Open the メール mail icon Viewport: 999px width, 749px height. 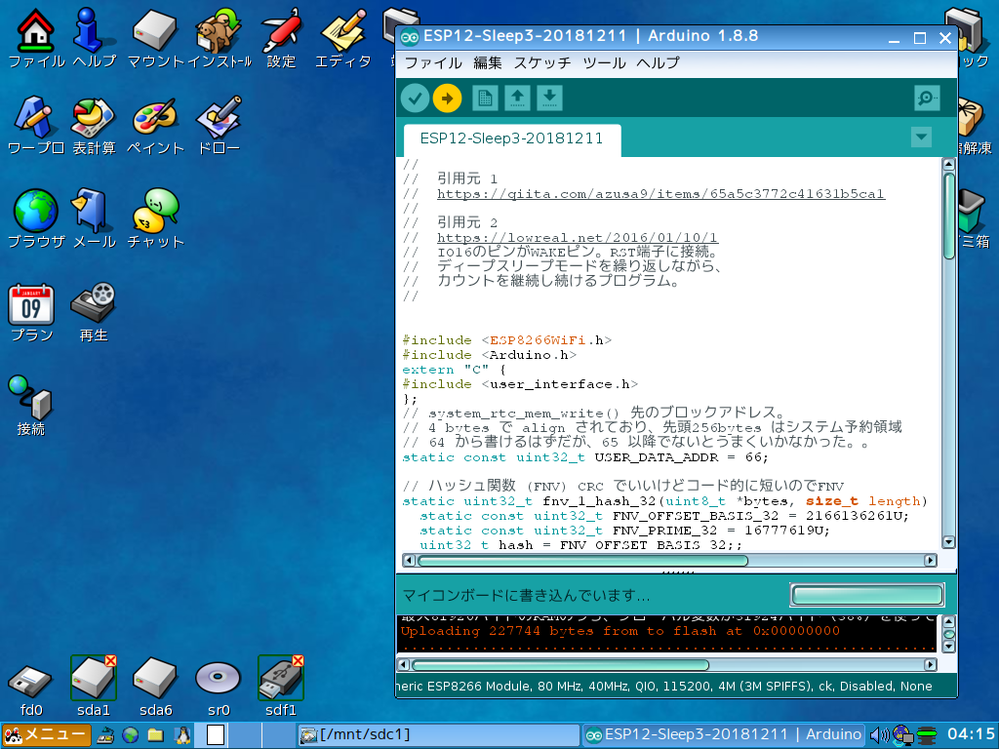[x=94, y=218]
